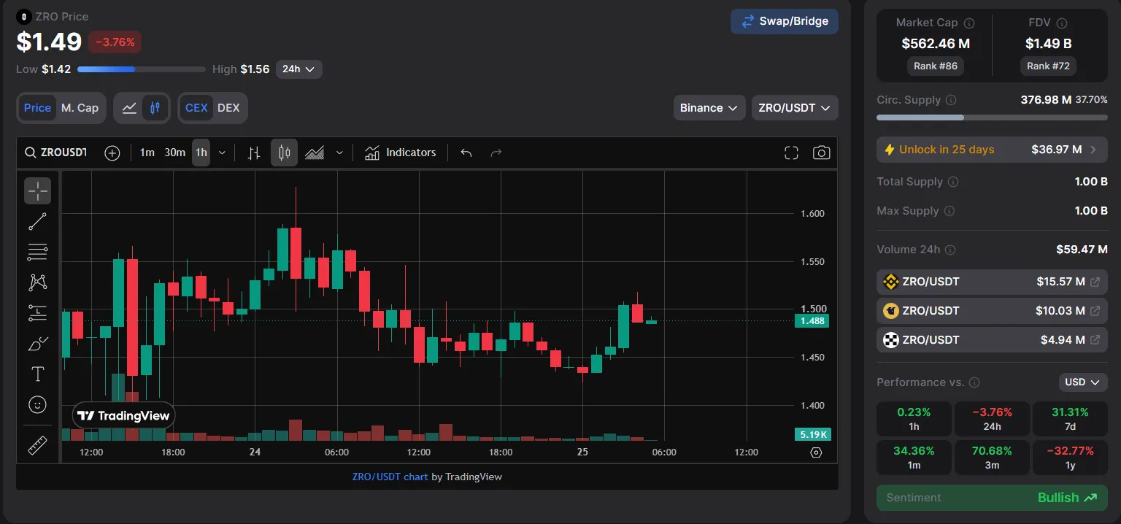
Task: Select the ruler measure tool
Action: pyautogui.click(x=37, y=444)
